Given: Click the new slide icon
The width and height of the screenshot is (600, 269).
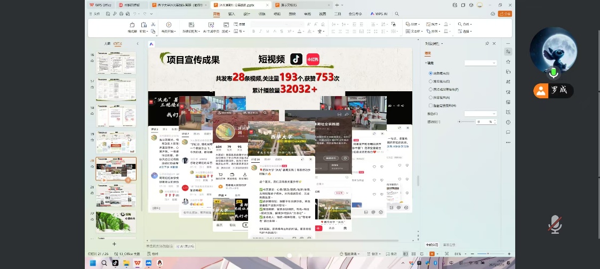Looking at the screenshot, I should tap(191, 25).
